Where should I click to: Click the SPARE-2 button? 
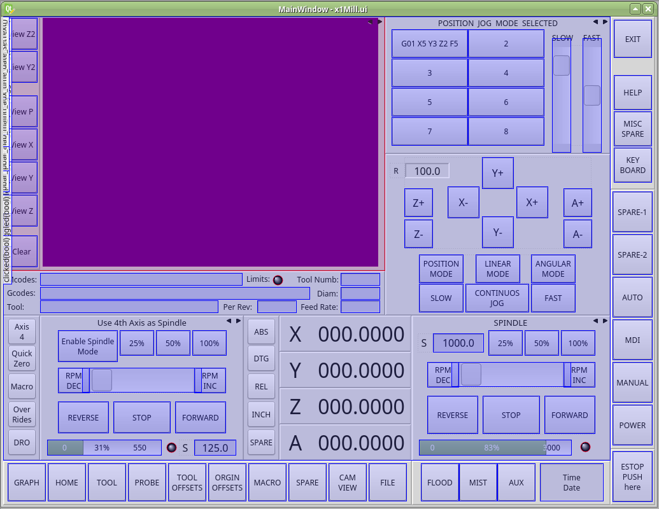pyautogui.click(x=632, y=254)
